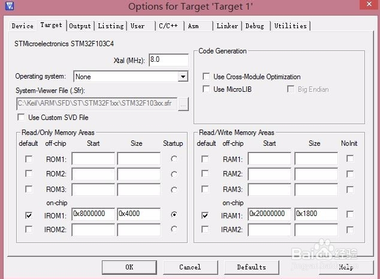Open the Debug tab

click(x=256, y=26)
